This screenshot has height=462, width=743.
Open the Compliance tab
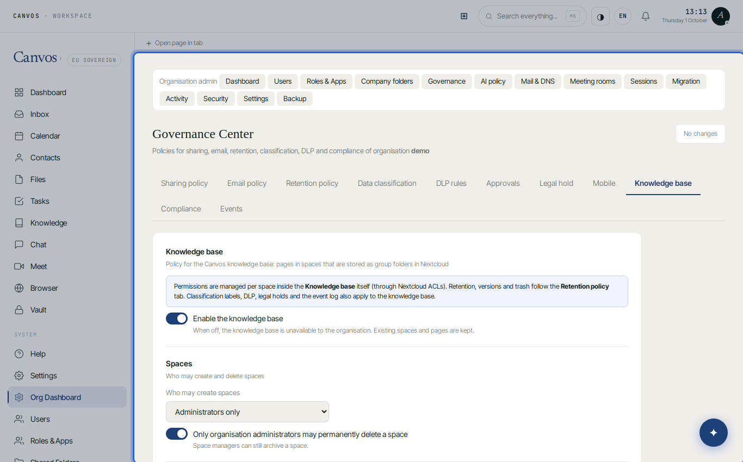click(181, 209)
